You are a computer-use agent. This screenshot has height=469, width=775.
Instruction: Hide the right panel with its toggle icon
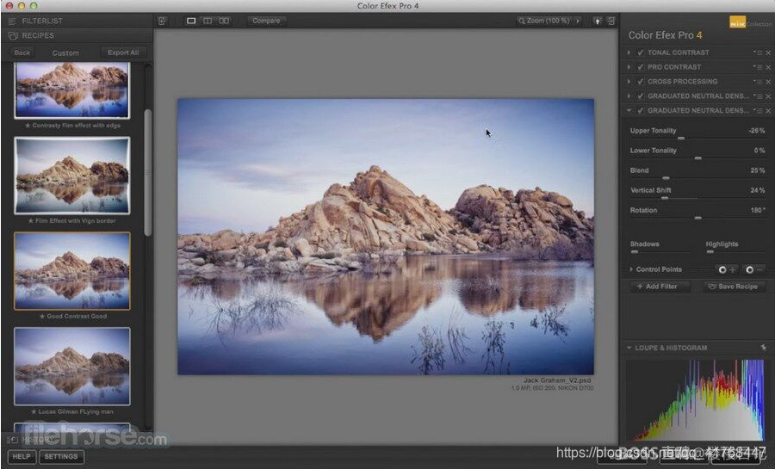[x=611, y=21]
